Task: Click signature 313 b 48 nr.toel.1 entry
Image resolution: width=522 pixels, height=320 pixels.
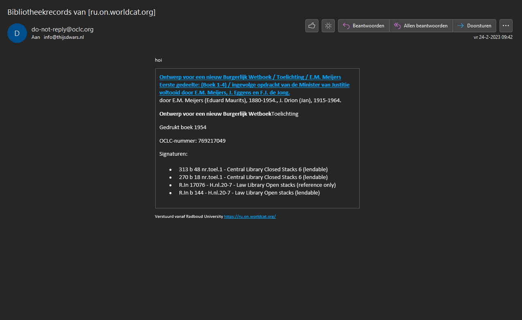Action: 253,169
